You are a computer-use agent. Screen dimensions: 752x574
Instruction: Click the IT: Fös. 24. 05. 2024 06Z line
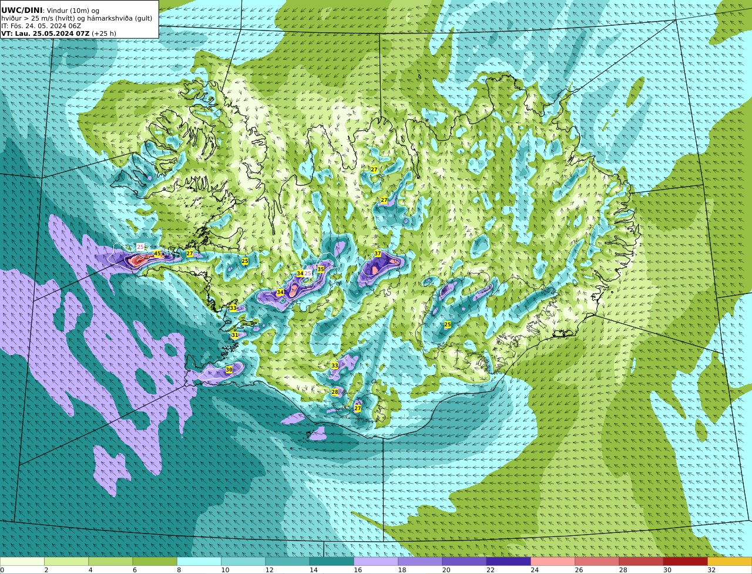coord(41,26)
